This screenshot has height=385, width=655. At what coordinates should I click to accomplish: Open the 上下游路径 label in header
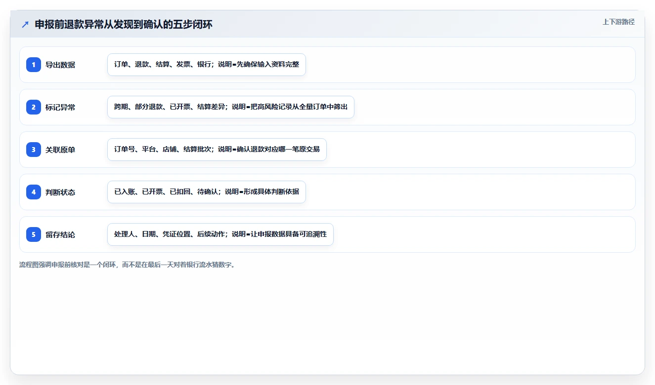(x=618, y=22)
